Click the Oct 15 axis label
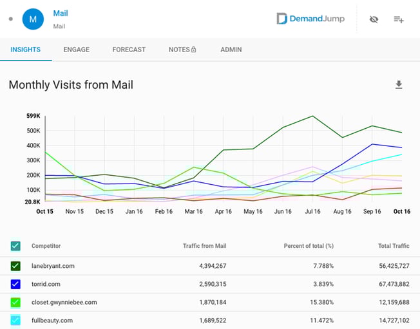Image resolution: width=420 pixels, height=329 pixels. pos(44,211)
